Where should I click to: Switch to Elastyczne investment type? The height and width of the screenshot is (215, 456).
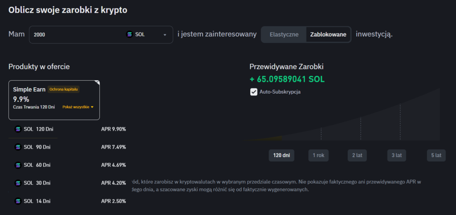(x=284, y=34)
